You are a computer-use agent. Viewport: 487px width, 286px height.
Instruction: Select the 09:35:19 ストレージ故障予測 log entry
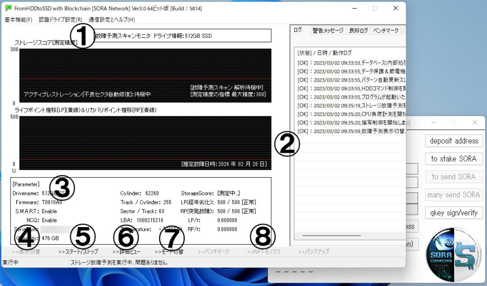tap(351, 105)
